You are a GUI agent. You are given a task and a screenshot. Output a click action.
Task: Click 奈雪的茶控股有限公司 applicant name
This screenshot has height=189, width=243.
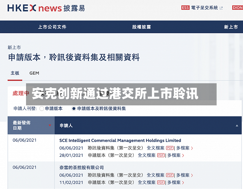click(82, 167)
